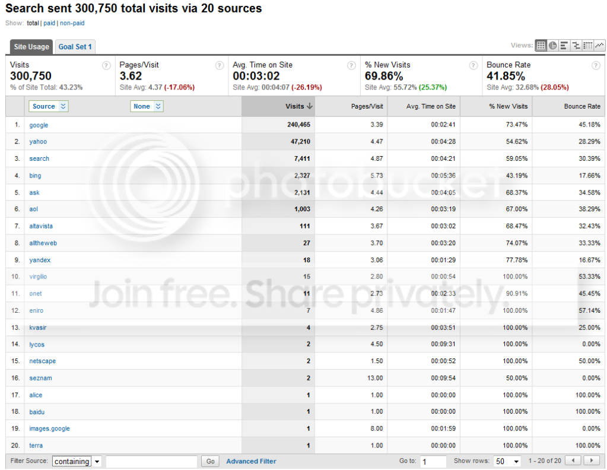Select the 17.66% bounce rate for bing
Viewport: 607px width, 470px height.
pos(590,176)
